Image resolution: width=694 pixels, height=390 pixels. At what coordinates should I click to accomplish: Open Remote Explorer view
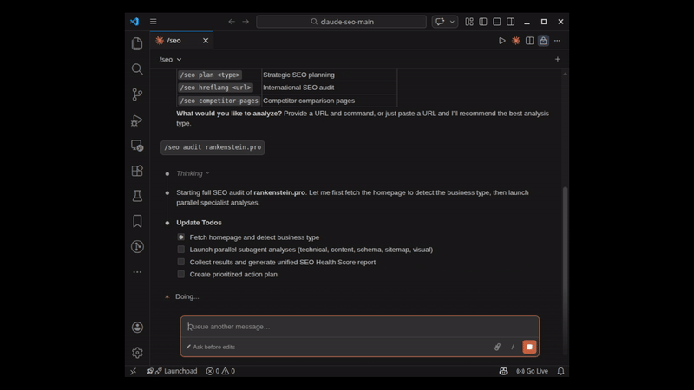137,146
